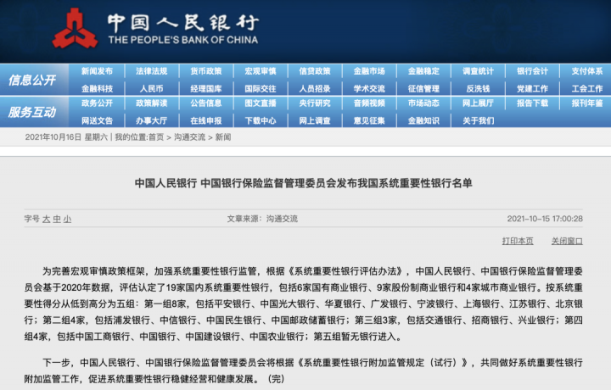Open 金融科技 section
Viewport: 611px width, 390px height.
(x=97, y=89)
